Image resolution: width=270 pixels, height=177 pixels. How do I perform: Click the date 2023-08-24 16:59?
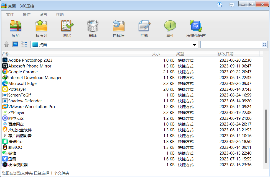pyautogui.click(x=235, y=95)
